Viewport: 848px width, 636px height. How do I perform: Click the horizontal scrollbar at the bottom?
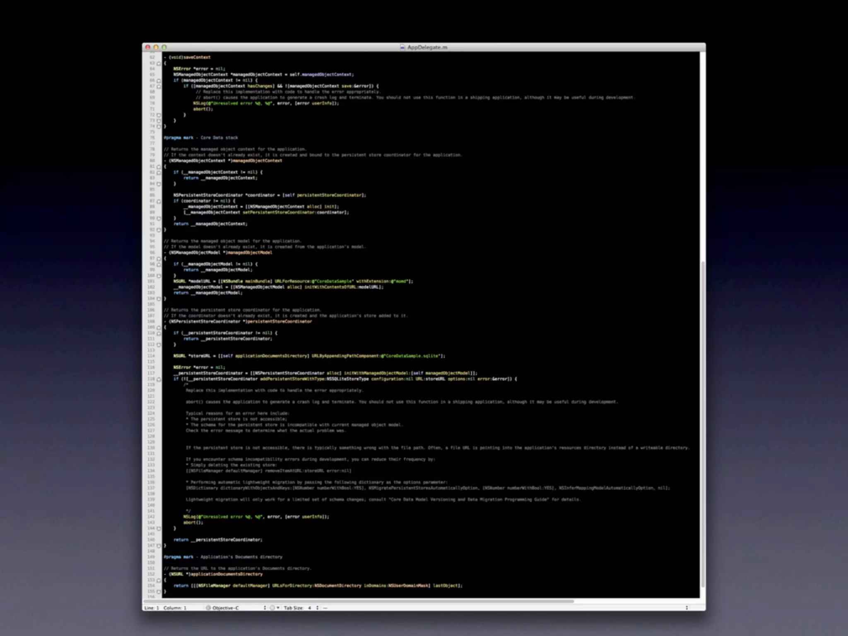click(x=359, y=601)
